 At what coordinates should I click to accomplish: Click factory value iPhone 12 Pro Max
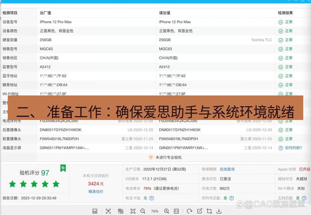click(x=56, y=22)
